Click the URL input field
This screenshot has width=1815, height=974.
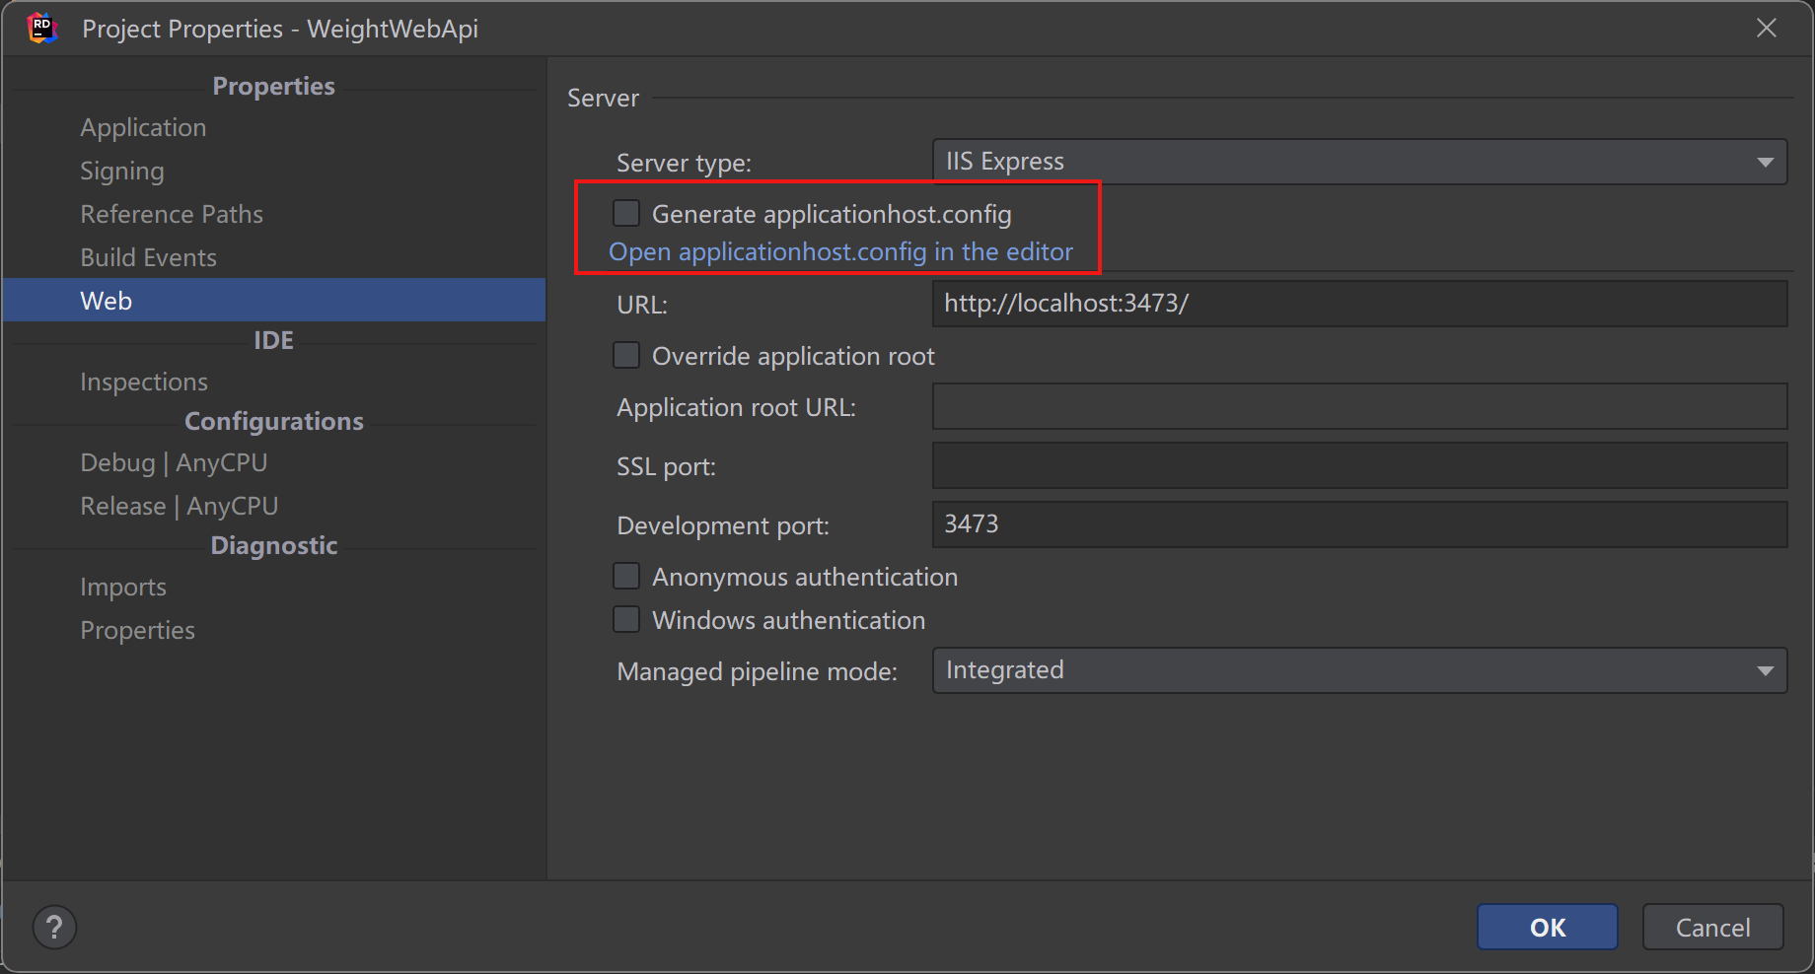pos(1359,304)
